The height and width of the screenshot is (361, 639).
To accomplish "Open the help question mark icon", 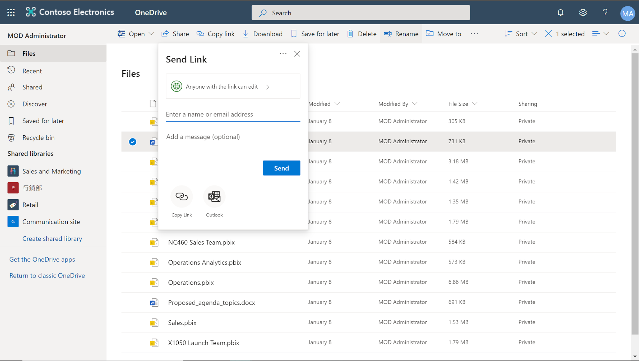I will click(605, 13).
